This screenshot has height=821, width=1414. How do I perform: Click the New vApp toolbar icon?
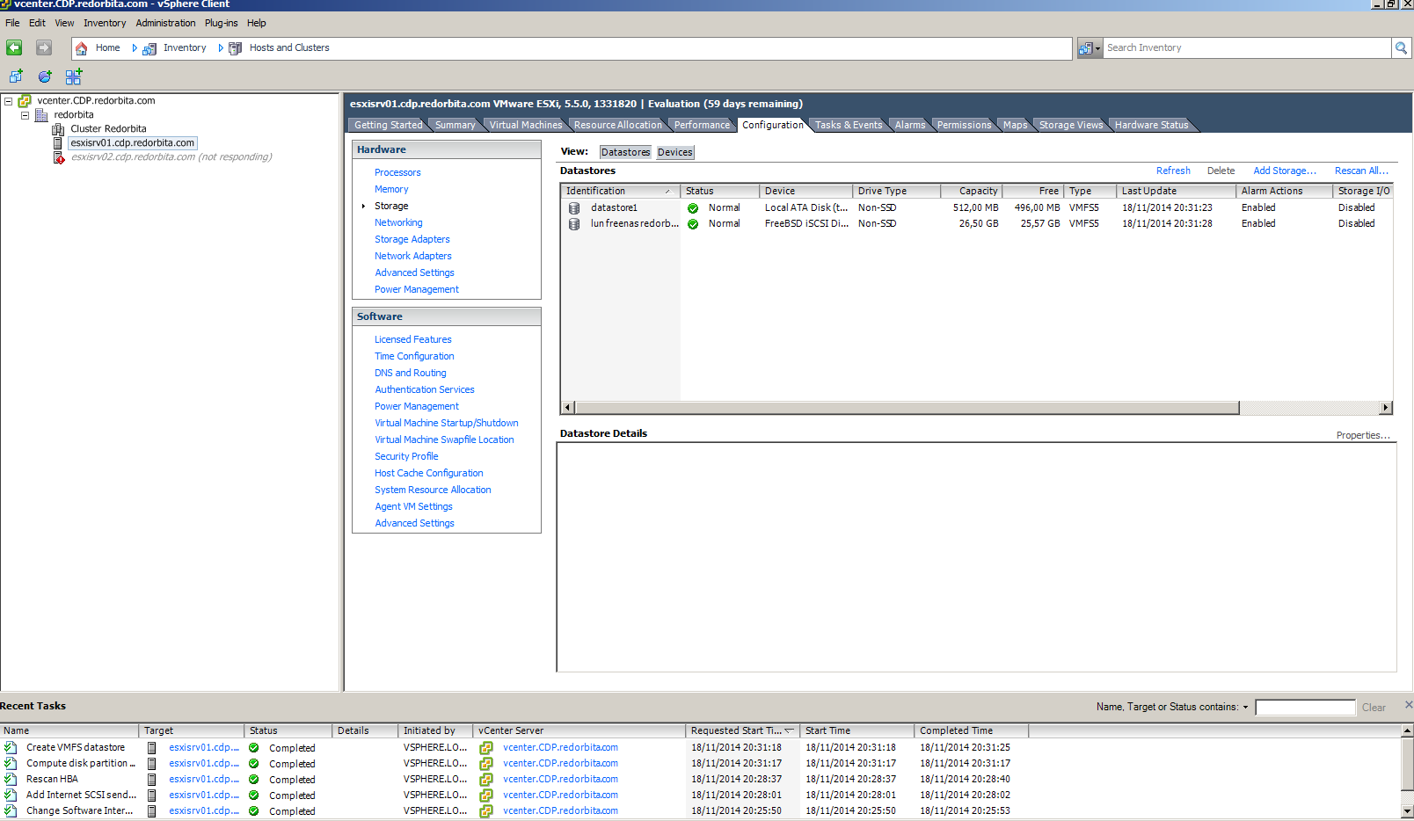tap(74, 76)
